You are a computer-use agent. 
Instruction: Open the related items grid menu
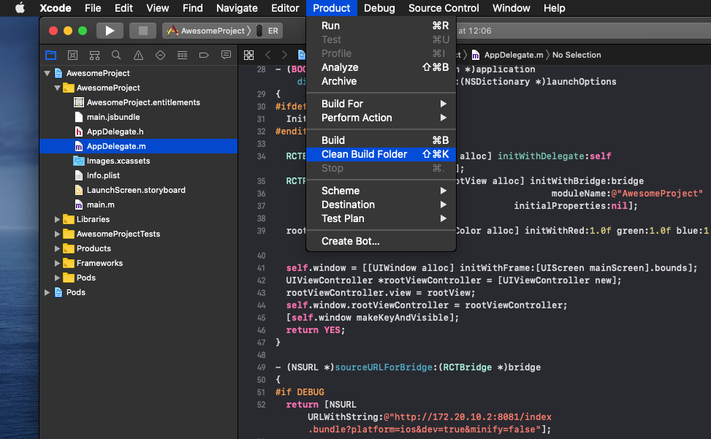(x=249, y=55)
